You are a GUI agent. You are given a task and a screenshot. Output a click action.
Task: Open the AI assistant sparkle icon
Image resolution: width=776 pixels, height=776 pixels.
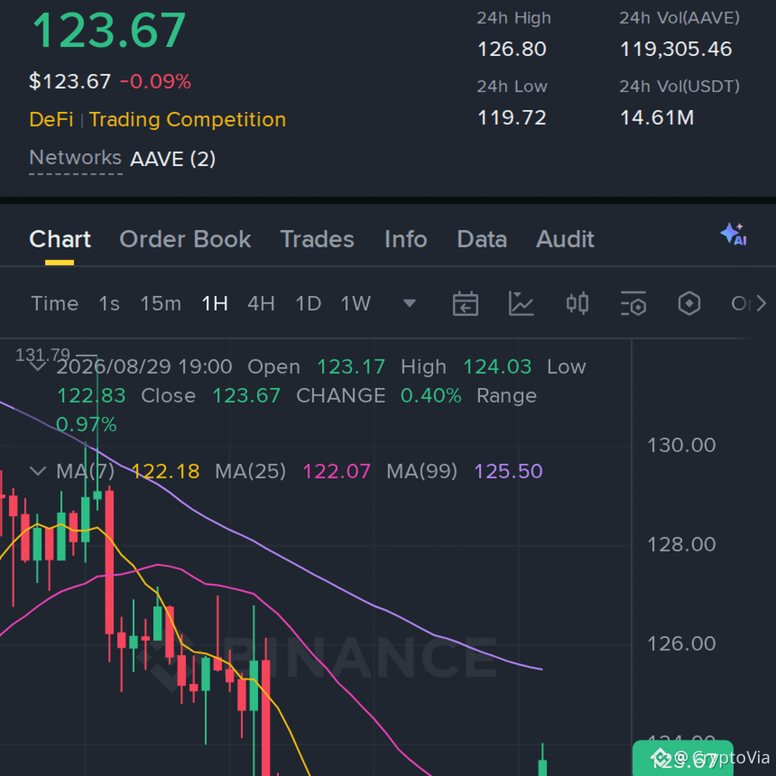pyautogui.click(x=733, y=234)
